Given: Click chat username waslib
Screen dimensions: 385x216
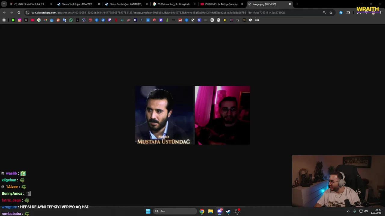Looking at the screenshot, I should point(11,173).
